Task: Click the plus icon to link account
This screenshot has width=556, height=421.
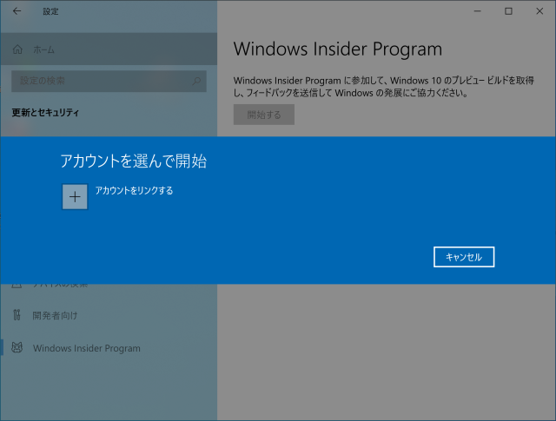Action: pyautogui.click(x=75, y=197)
